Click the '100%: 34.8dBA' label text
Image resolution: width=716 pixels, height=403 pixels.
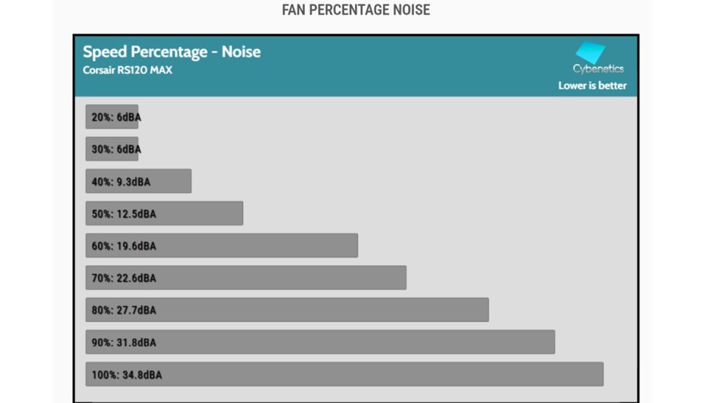pyautogui.click(x=127, y=375)
